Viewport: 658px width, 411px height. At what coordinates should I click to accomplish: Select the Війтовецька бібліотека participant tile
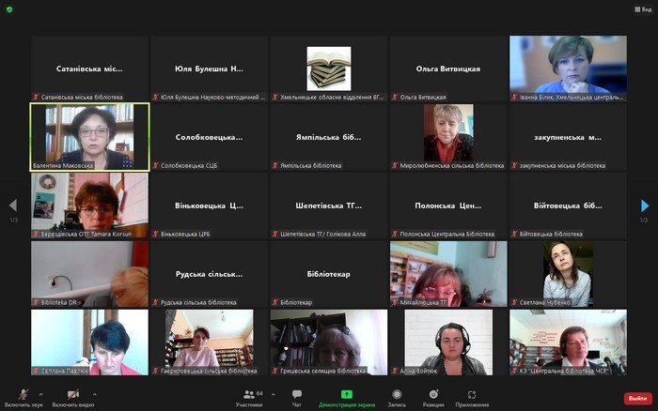(568, 205)
